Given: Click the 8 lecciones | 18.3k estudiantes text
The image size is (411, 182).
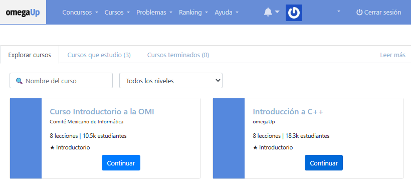Looking at the screenshot, I should pos(291,136).
